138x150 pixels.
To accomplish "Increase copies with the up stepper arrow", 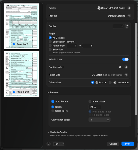I will pos(127,25).
